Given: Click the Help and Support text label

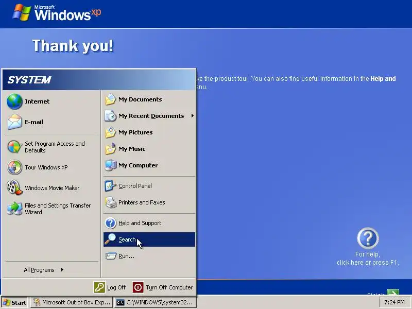Looking at the screenshot, I should (140, 223).
